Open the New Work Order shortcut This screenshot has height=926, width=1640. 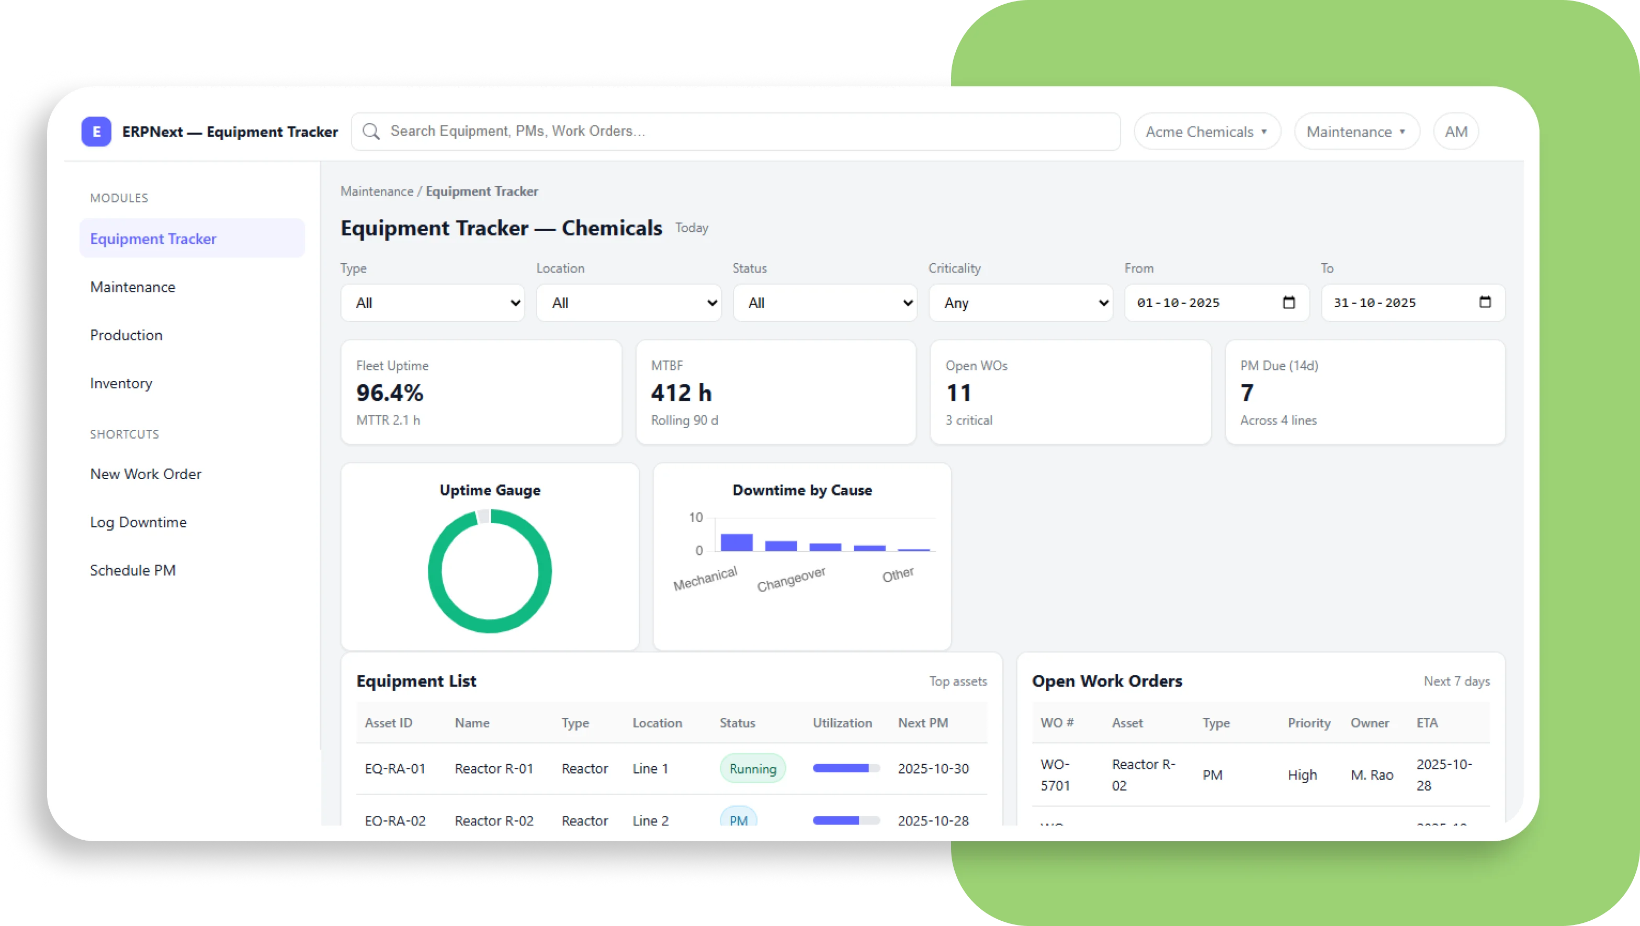pos(145,474)
